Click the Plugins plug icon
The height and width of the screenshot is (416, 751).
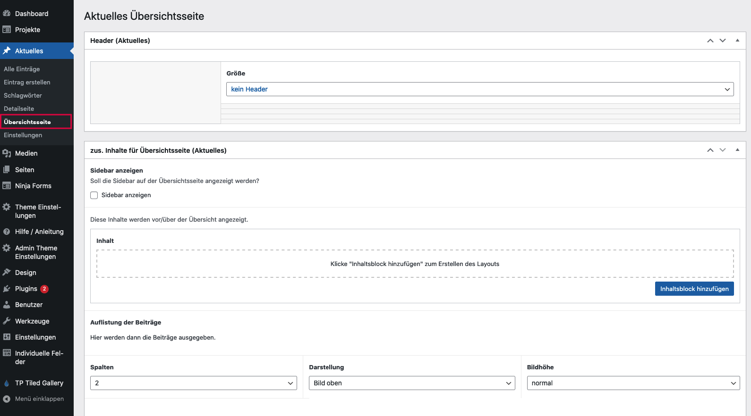(7, 289)
